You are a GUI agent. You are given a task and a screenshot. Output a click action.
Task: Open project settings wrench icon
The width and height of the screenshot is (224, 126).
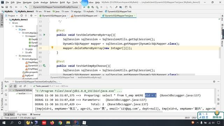(x=117, y=7)
